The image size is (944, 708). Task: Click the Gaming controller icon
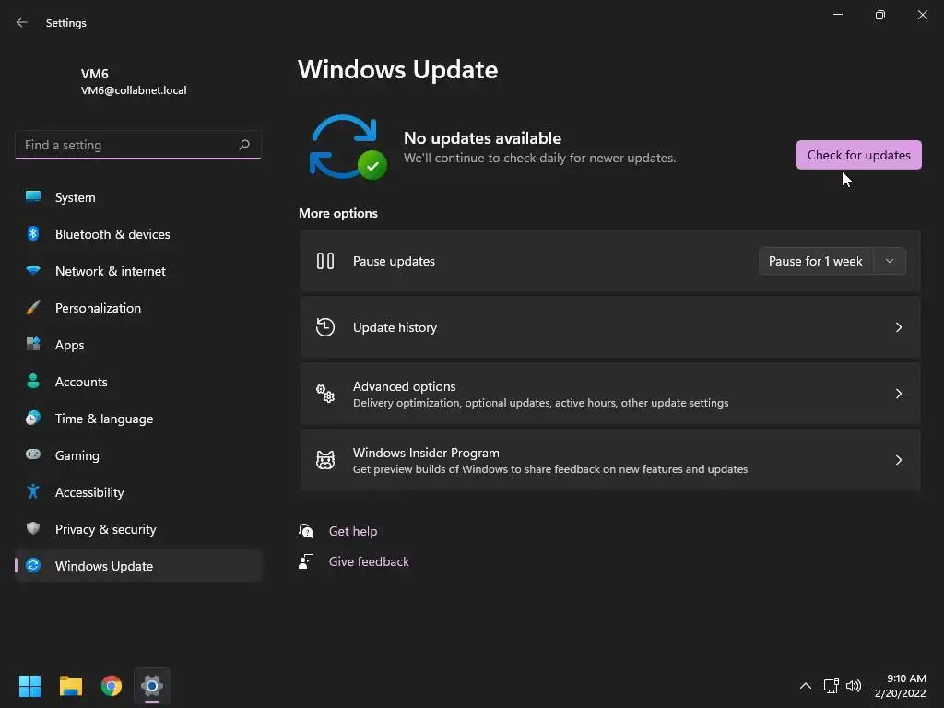(33, 454)
